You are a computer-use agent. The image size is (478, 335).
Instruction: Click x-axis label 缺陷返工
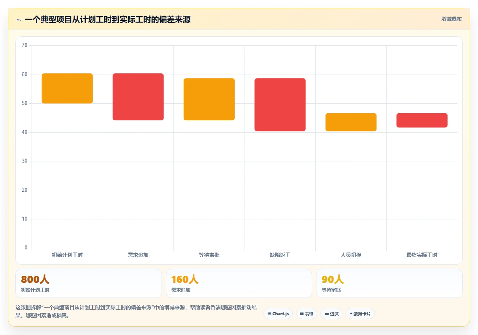pyautogui.click(x=280, y=255)
